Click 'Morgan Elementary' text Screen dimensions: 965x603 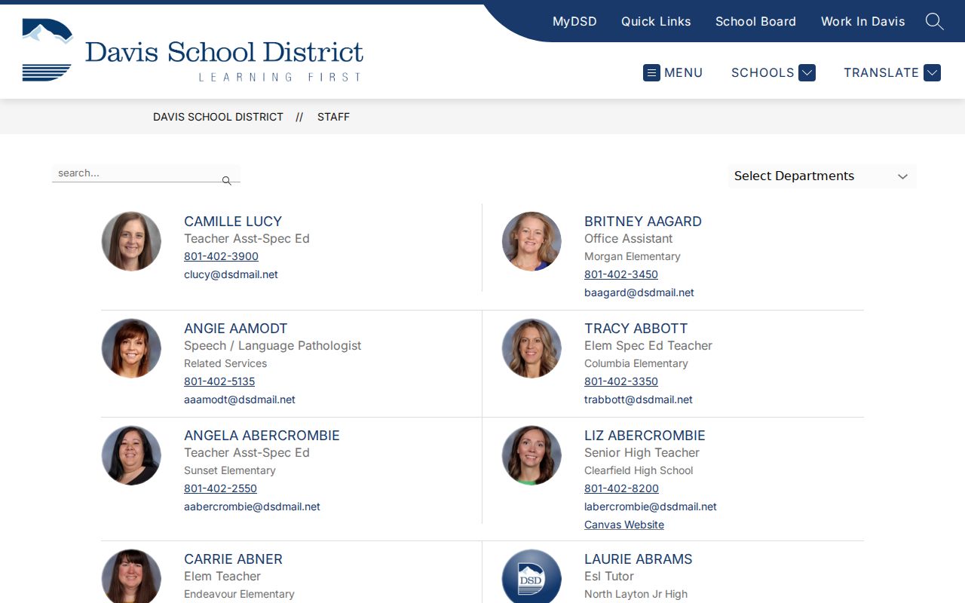pyautogui.click(x=633, y=256)
